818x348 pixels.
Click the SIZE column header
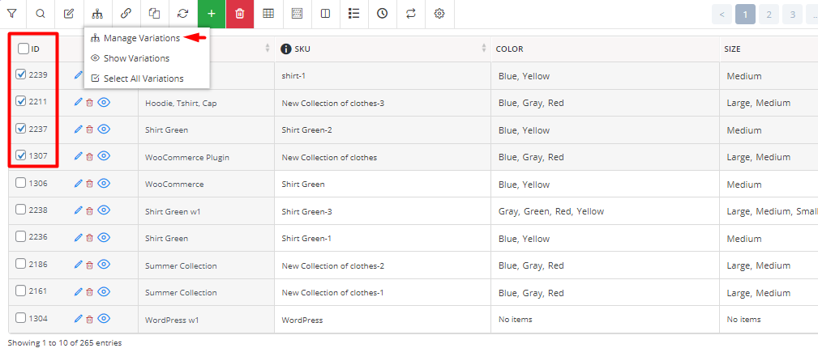point(732,49)
